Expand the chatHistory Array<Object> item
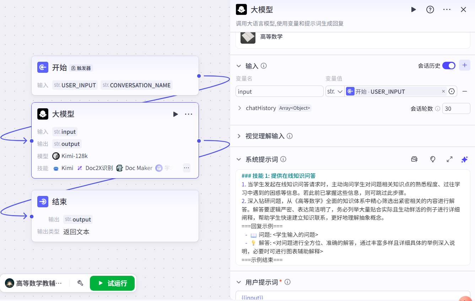Image resolution: width=475 pixels, height=301 pixels. [239, 108]
